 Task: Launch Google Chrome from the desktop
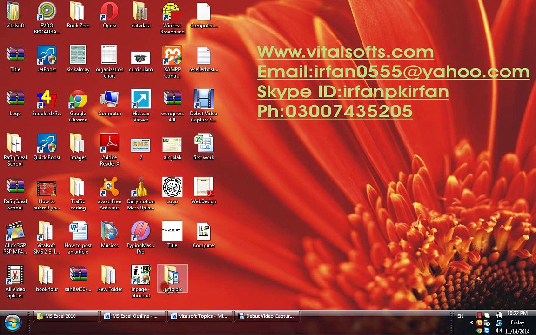pyautogui.click(x=78, y=106)
